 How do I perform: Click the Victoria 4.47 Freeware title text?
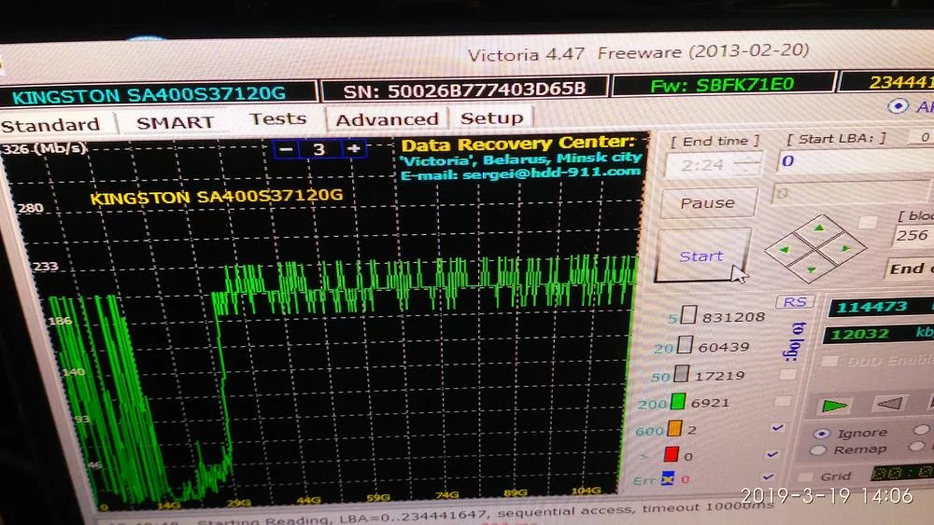click(x=638, y=52)
